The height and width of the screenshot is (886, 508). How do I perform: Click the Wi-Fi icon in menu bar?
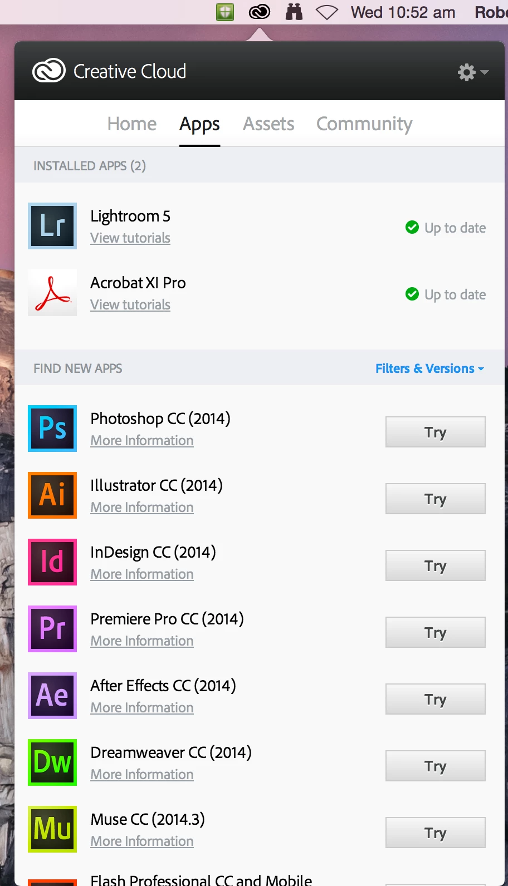327,12
